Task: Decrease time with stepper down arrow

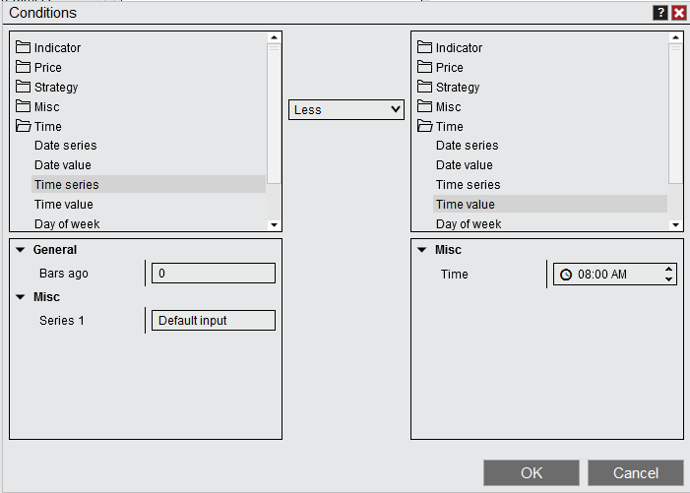Action: click(668, 279)
